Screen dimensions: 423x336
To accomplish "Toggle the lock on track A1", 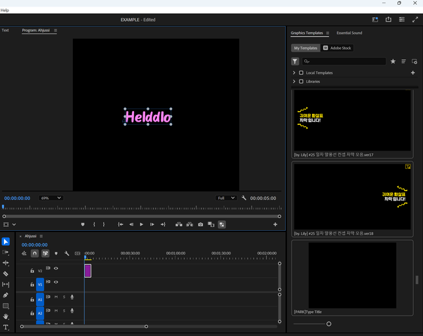I will [x=32, y=300].
